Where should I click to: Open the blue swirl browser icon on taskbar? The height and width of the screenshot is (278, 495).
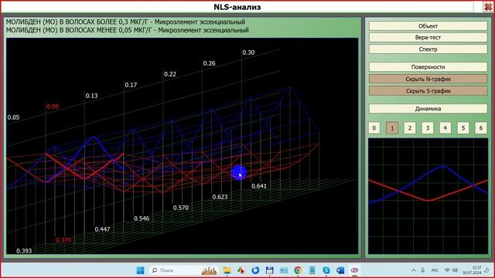coord(255,270)
